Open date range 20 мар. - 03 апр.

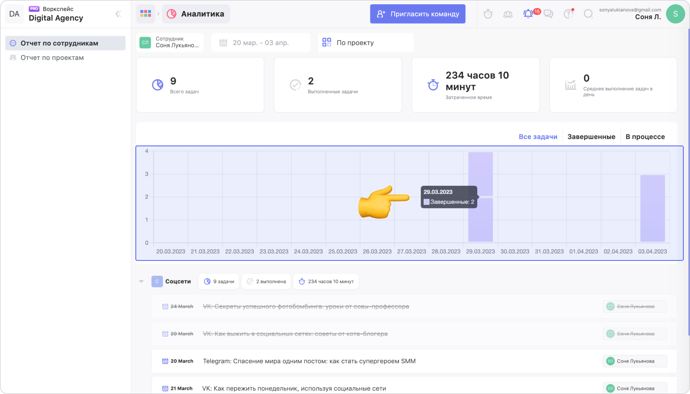click(x=261, y=43)
